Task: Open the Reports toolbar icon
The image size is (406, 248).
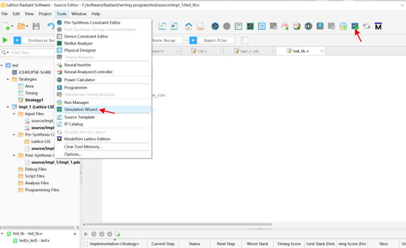Action: (201, 26)
